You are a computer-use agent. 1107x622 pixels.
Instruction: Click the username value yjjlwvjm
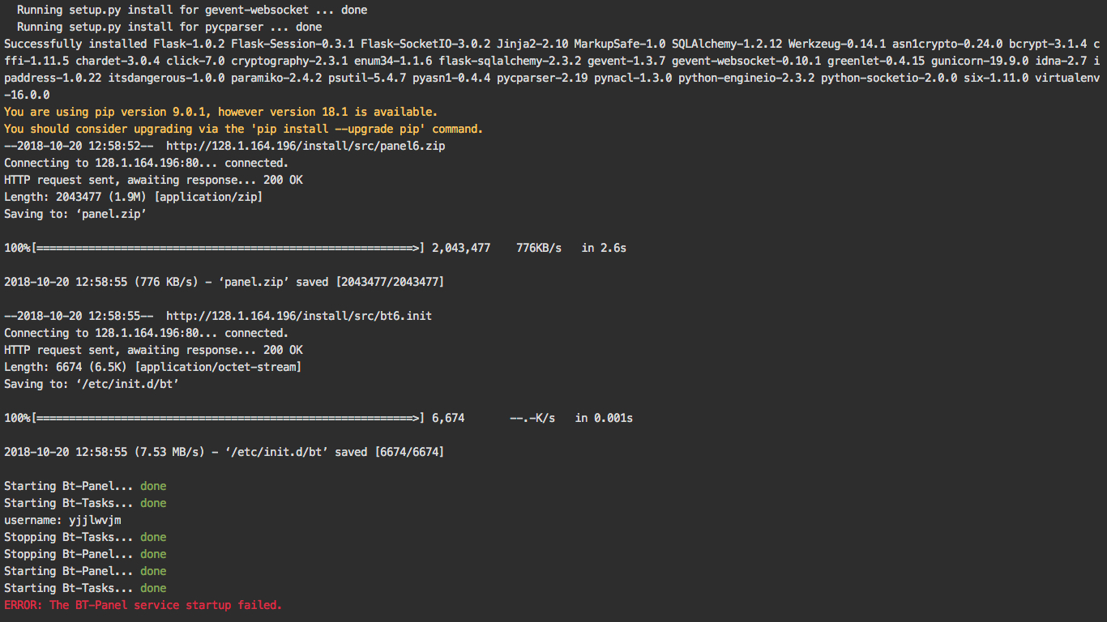pyautogui.click(x=95, y=520)
